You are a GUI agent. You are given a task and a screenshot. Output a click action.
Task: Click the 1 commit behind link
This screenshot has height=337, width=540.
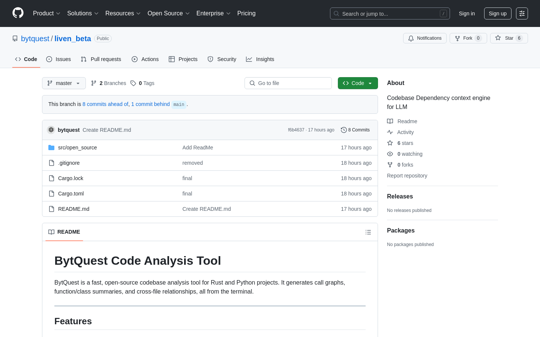point(150,104)
